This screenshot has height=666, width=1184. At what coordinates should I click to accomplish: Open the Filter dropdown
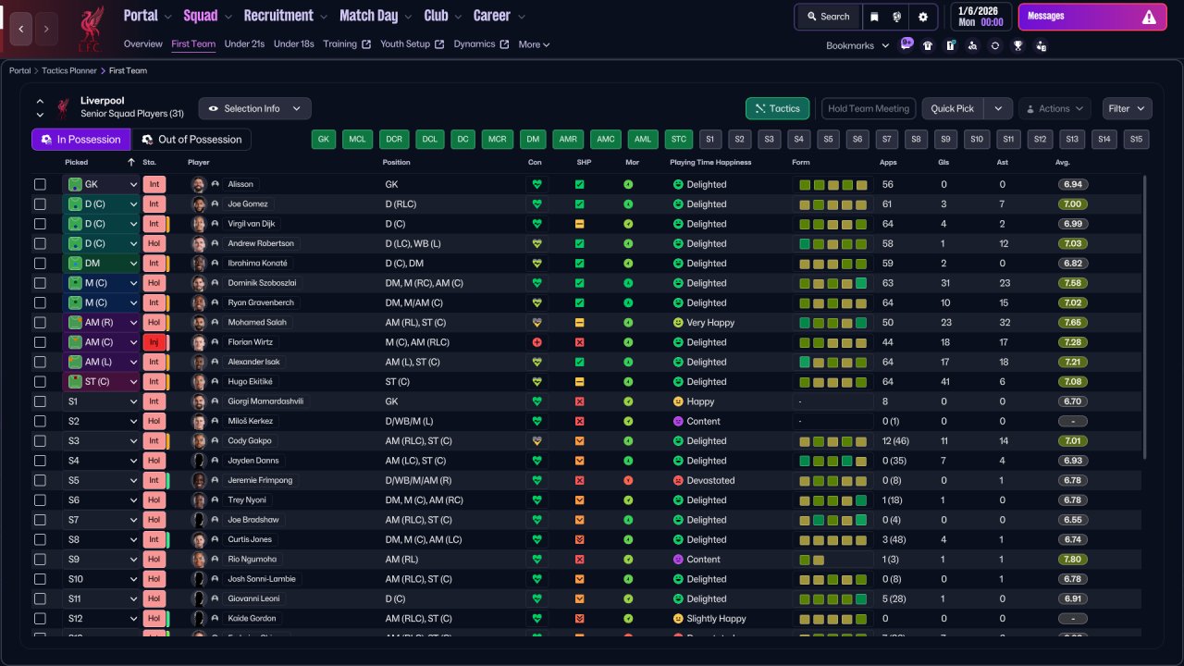pyautogui.click(x=1127, y=108)
